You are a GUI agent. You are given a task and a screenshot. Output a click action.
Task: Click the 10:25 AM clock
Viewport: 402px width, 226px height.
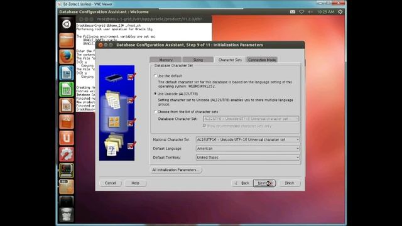325,12
